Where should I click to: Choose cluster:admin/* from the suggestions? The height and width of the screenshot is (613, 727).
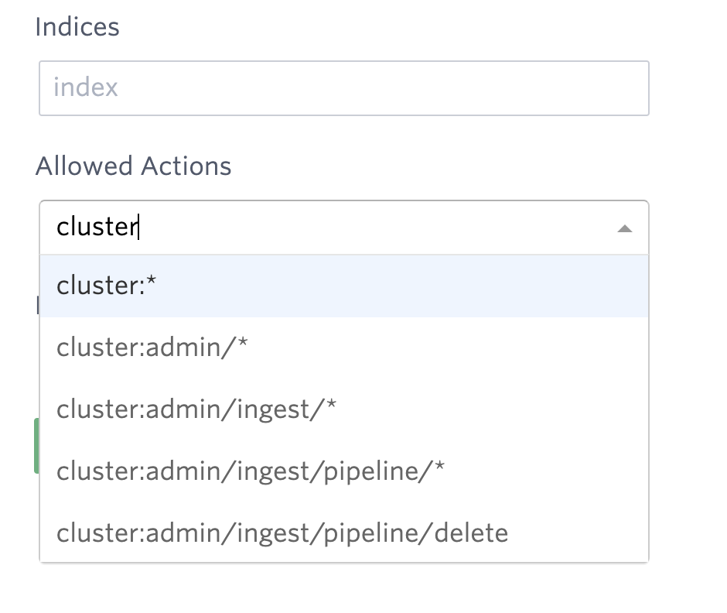tap(152, 347)
